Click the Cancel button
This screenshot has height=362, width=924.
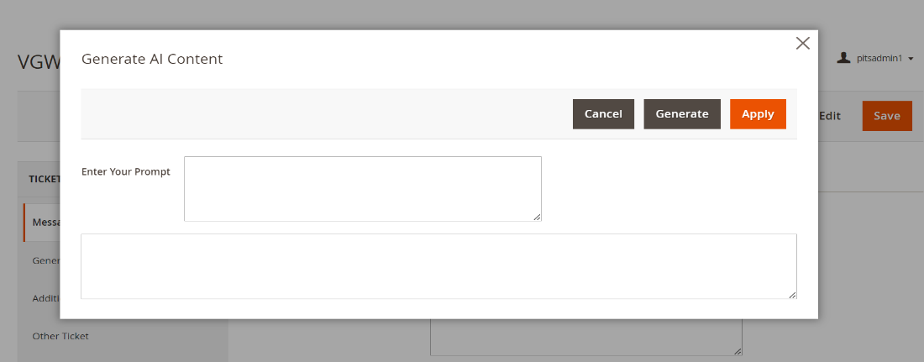point(603,114)
